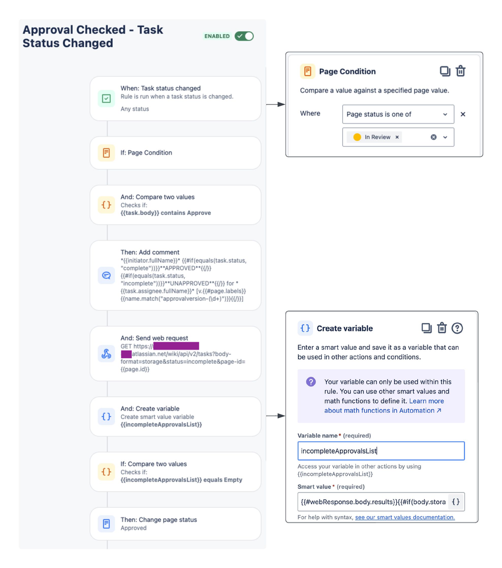Open the math functions in Automation link
The width and height of the screenshot is (502, 568).
[383, 411]
